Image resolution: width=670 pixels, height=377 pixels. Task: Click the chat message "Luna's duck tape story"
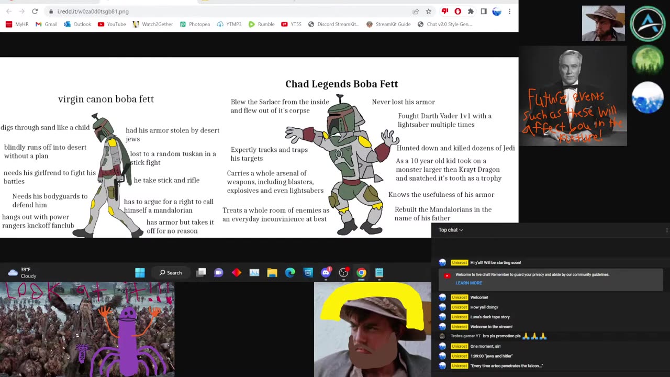(x=490, y=317)
